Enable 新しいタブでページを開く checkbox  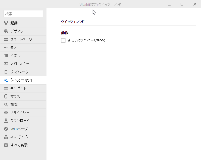click(63, 40)
